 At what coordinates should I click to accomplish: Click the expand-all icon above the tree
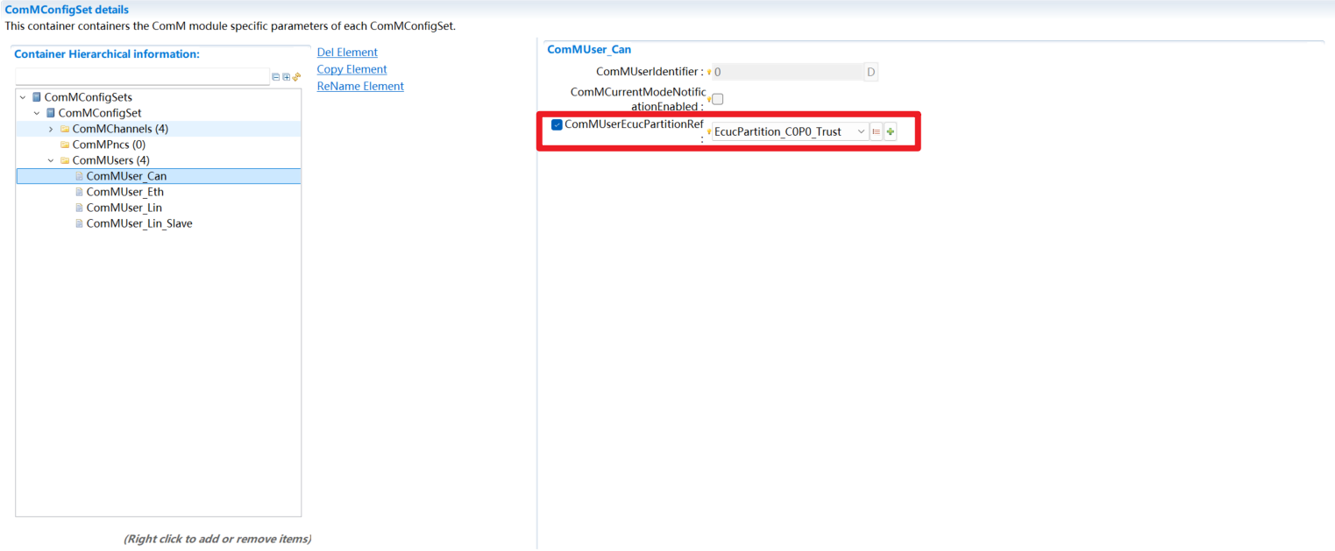286,77
